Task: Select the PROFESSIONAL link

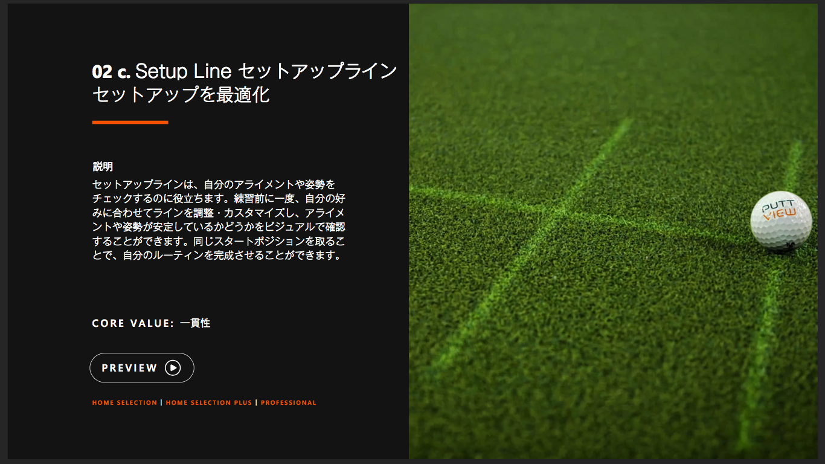Action: coord(288,403)
